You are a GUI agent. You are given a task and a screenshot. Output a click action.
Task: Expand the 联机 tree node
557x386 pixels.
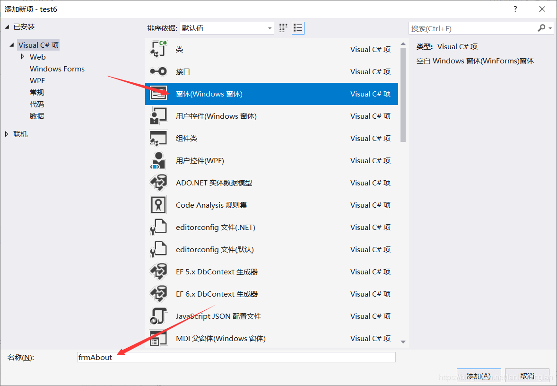tap(7, 134)
